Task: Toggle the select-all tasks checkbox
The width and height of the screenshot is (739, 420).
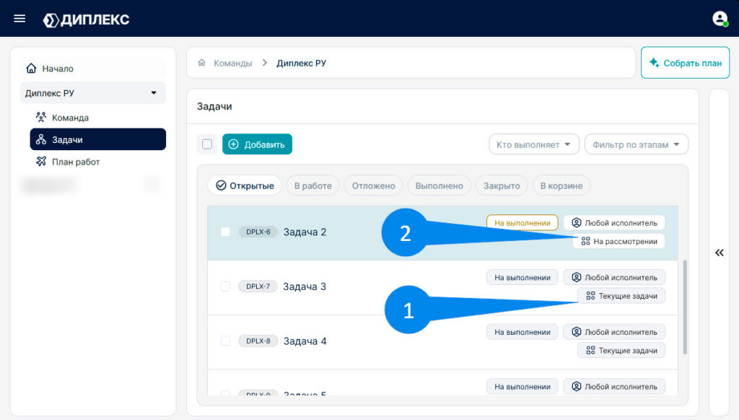Action: (207, 144)
